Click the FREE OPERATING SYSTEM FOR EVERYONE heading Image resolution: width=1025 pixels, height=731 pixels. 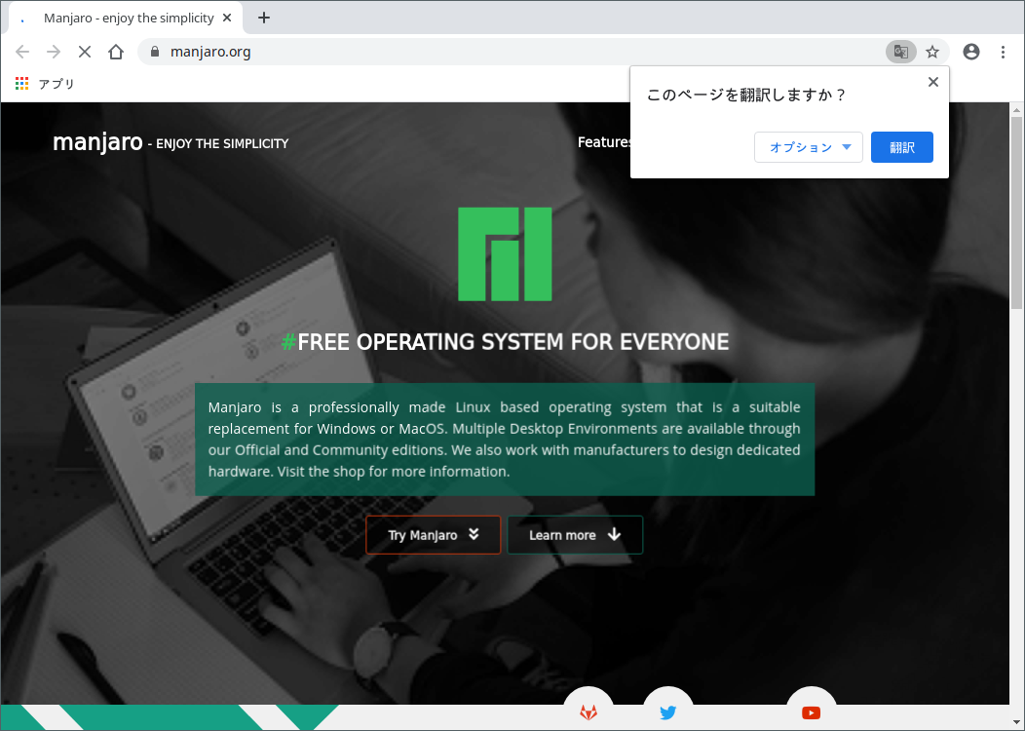(506, 341)
